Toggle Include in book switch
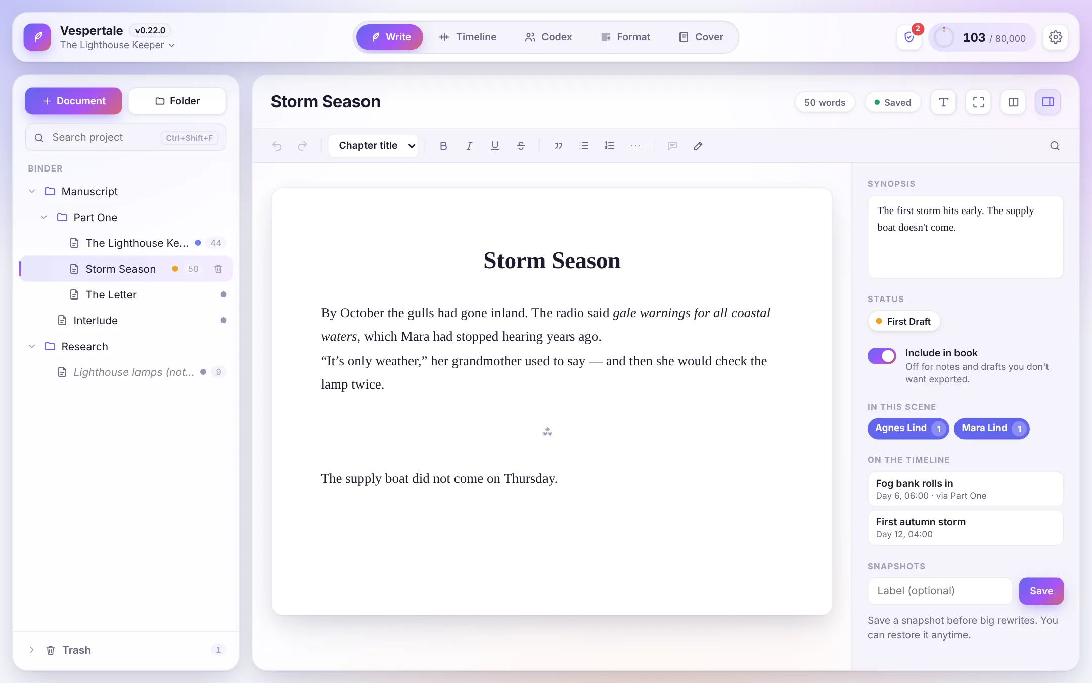Screen dimensions: 1092x683 882,356
